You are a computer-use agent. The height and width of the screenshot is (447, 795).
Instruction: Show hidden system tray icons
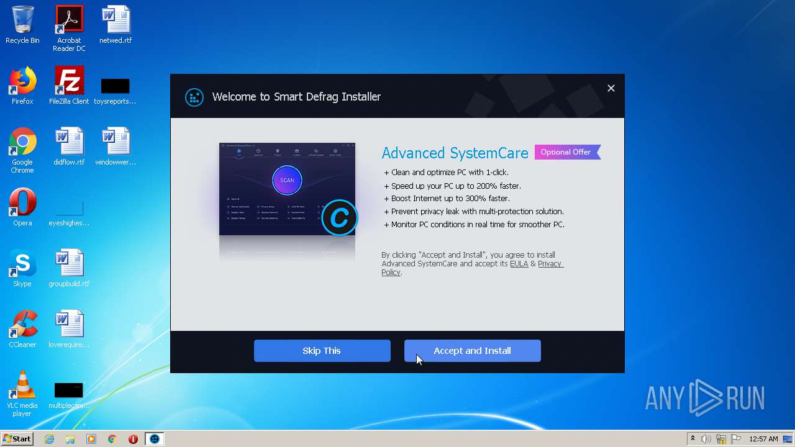pos(693,439)
